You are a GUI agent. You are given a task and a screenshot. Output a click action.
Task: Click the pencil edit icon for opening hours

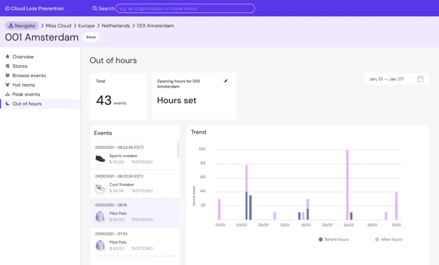(226, 81)
